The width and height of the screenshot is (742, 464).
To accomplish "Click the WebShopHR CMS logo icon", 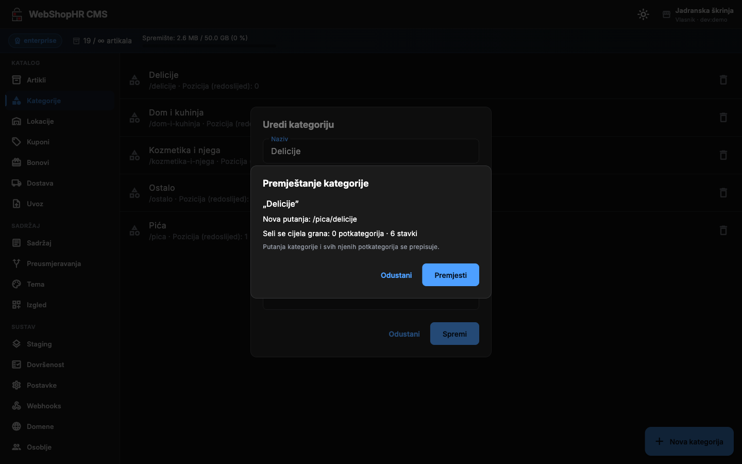I will pyautogui.click(x=17, y=14).
